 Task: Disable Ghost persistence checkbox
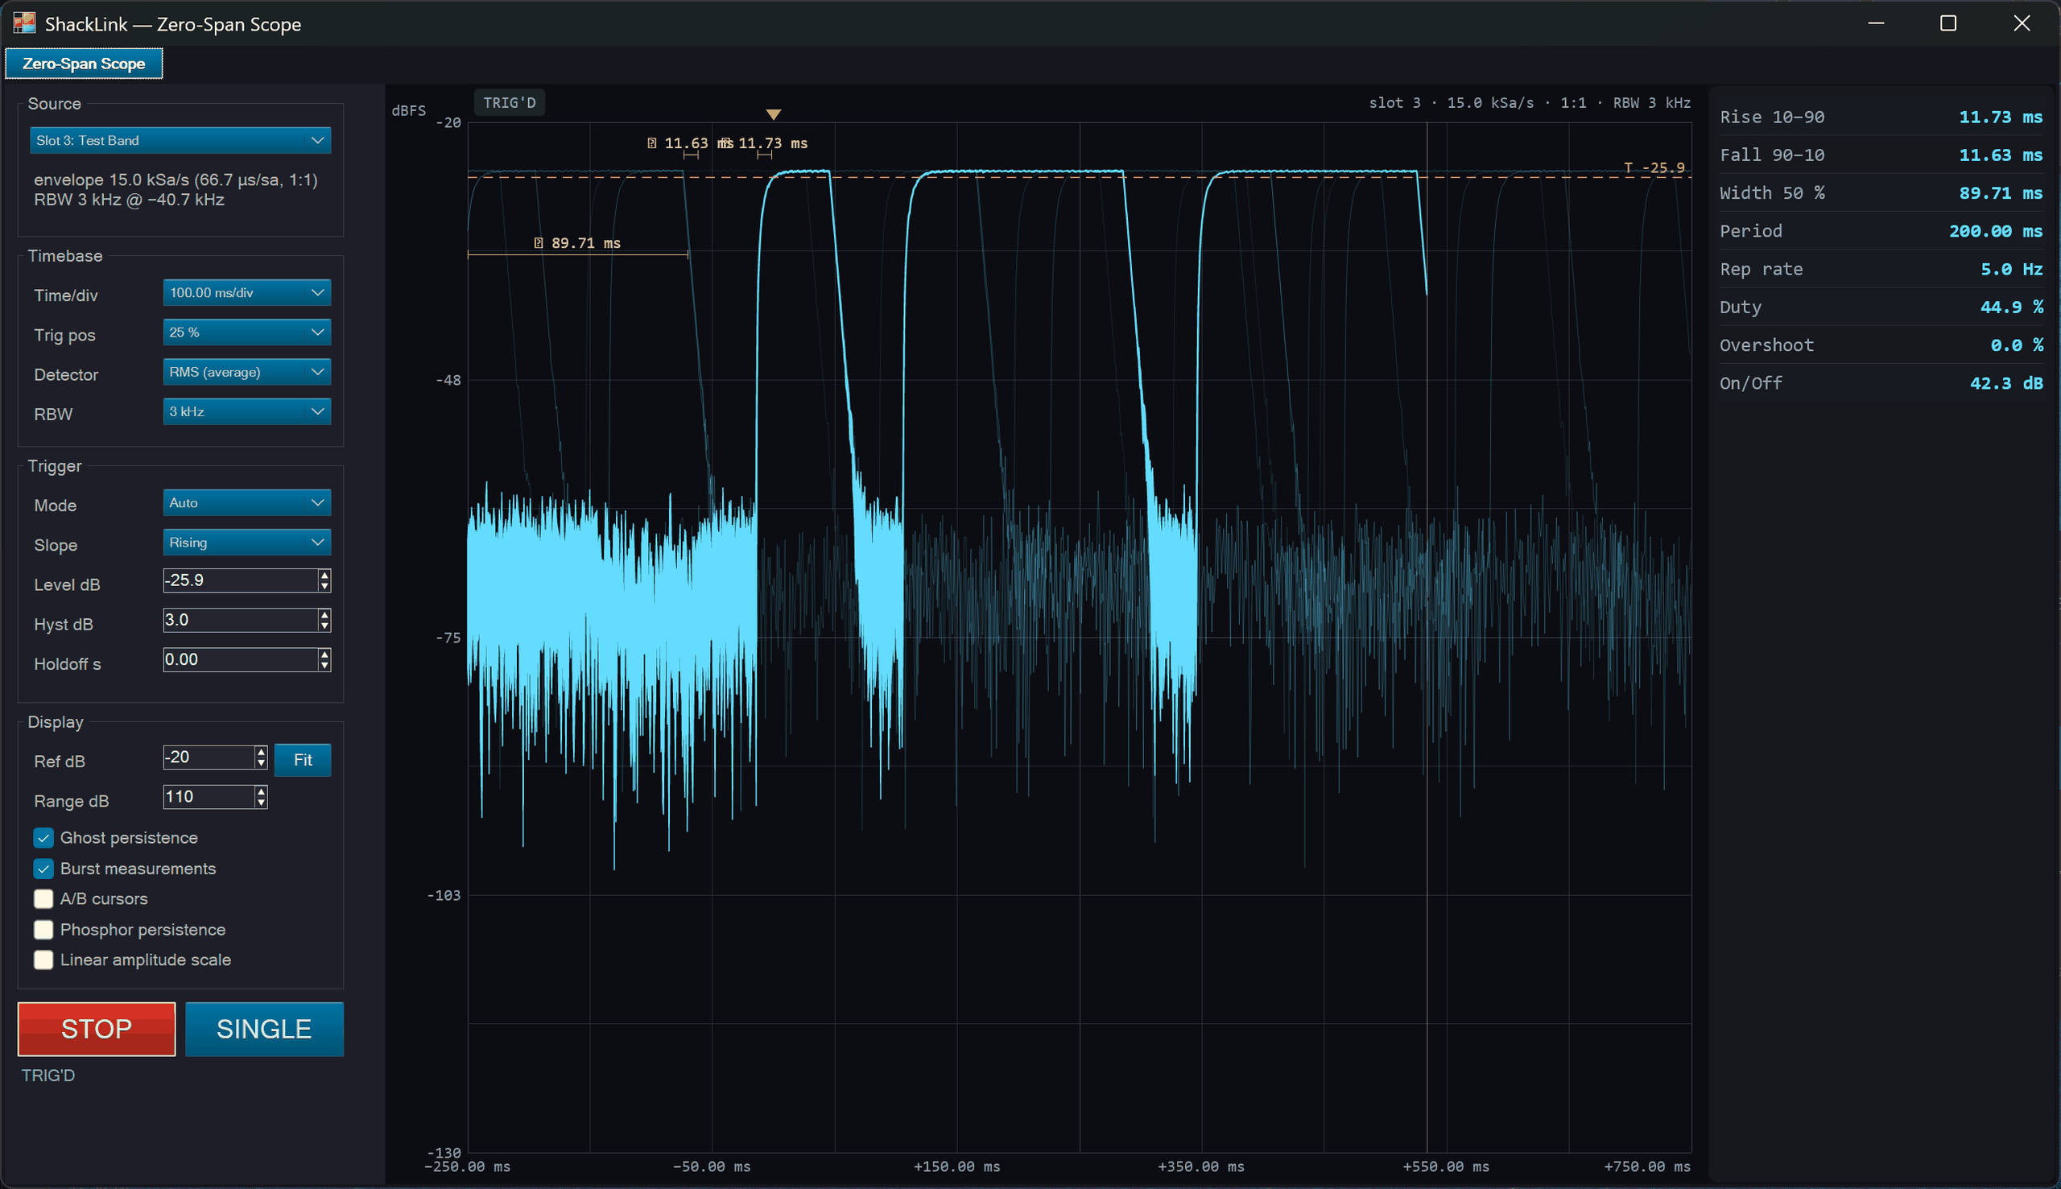click(43, 838)
